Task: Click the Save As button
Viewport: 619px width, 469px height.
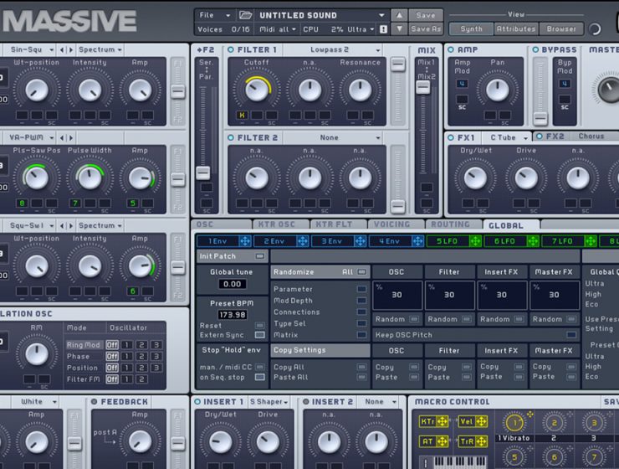Action: click(x=426, y=28)
